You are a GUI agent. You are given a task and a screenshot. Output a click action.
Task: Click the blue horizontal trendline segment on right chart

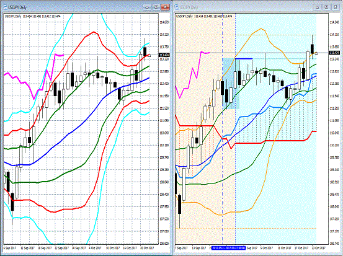244,59
